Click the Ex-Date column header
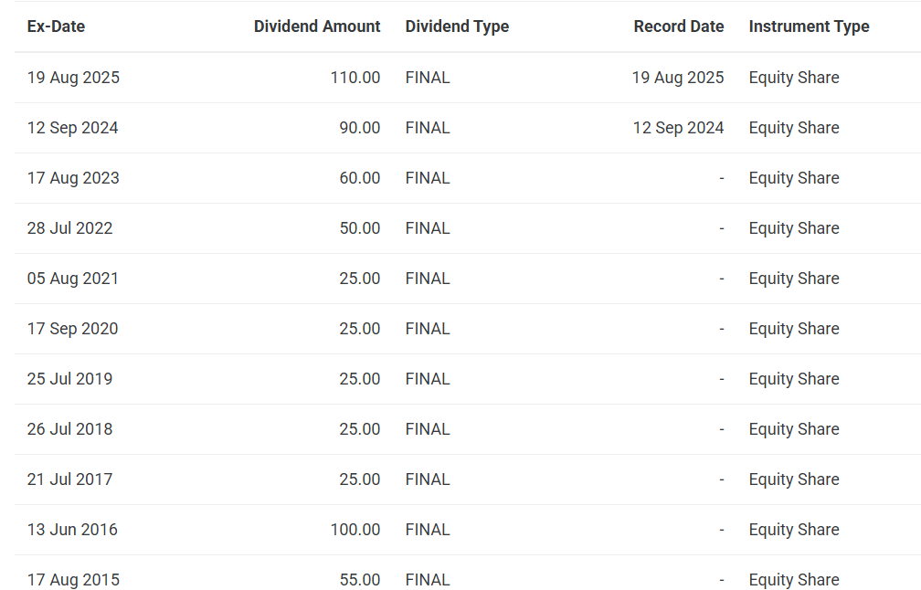Screen dimensions: 921x590 pyautogui.click(x=56, y=26)
